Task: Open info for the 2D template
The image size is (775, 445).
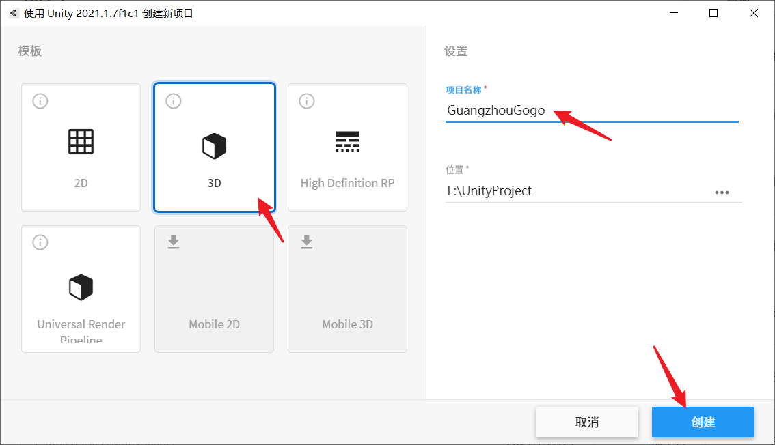Action: (40, 101)
